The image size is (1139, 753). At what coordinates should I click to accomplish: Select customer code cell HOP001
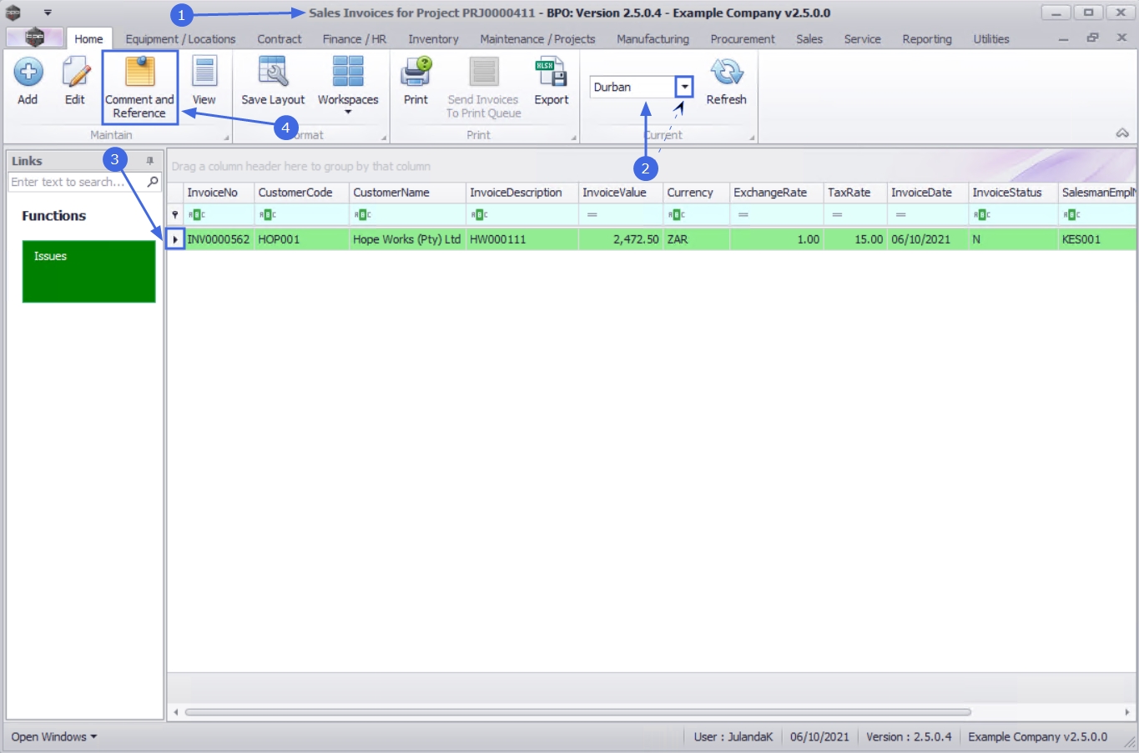click(x=301, y=239)
